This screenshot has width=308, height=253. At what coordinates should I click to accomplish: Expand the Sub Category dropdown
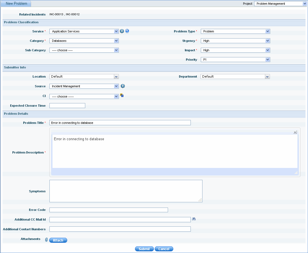click(84, 50)
